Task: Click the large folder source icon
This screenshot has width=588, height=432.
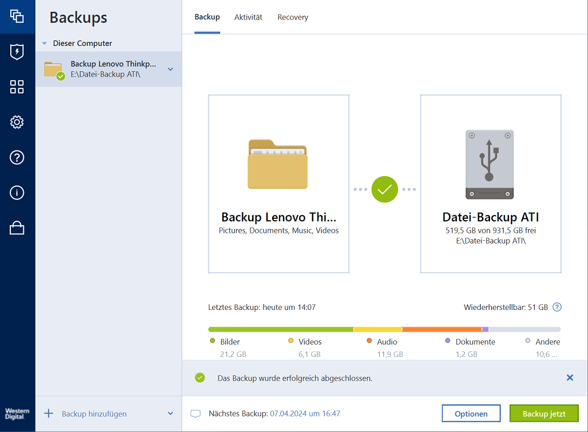Action: click(x=278, y=164)
